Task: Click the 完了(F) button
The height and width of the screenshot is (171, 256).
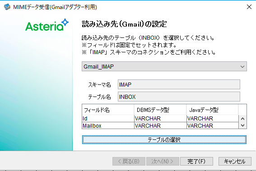Action: coord(196,162)
